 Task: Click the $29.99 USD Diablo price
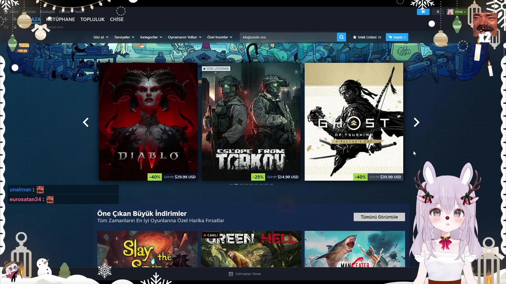(x=185, y=177)
